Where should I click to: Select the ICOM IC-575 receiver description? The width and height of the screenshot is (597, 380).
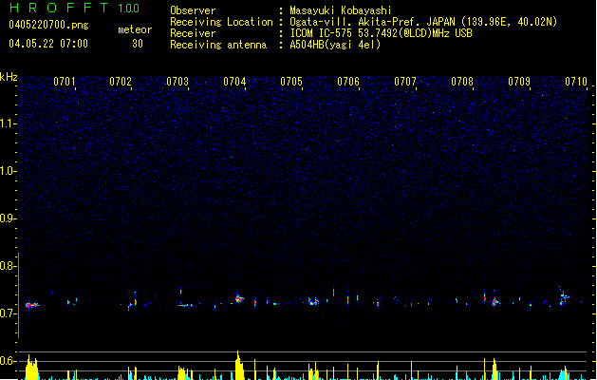click(381, 33)
